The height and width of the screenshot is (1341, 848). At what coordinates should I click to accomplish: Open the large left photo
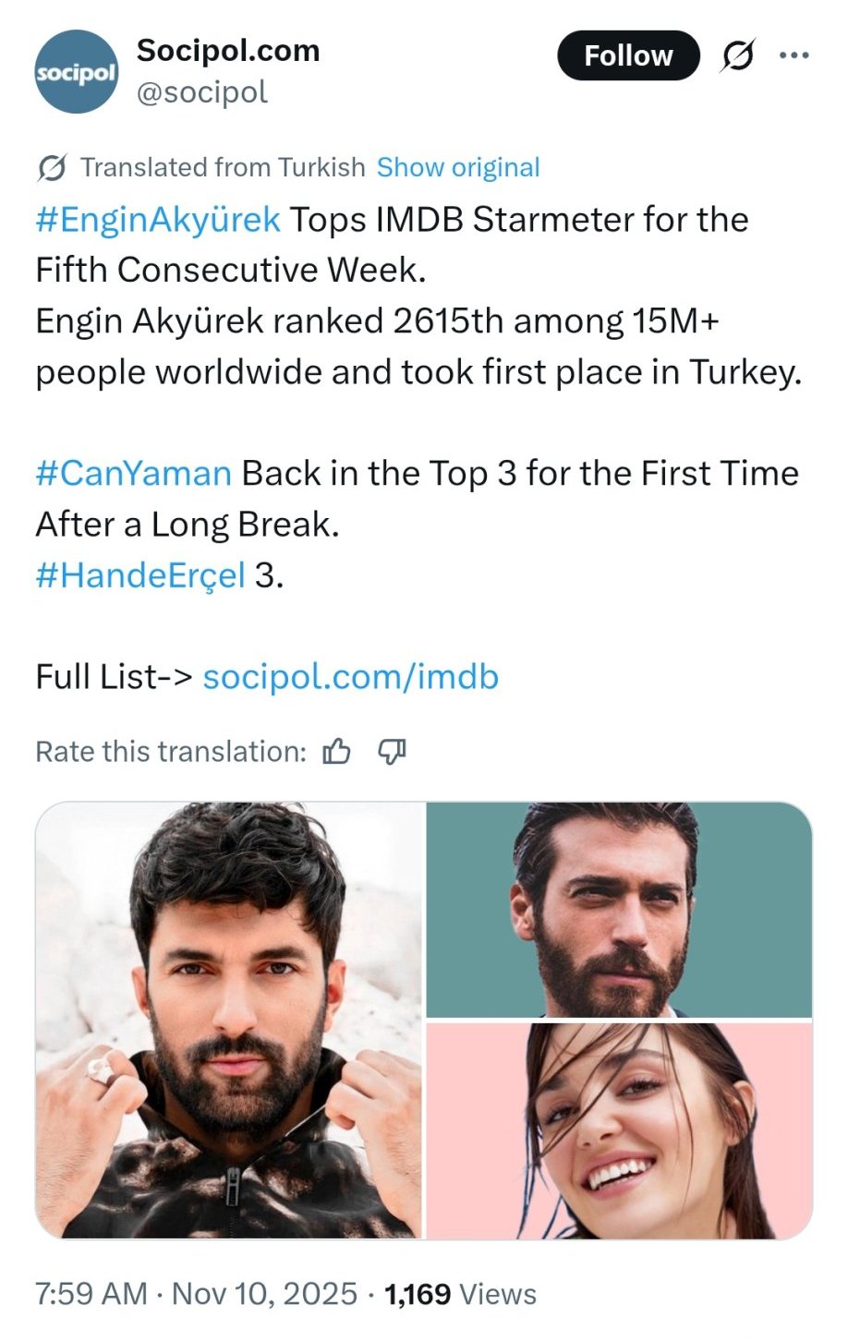click(229, 1020)
